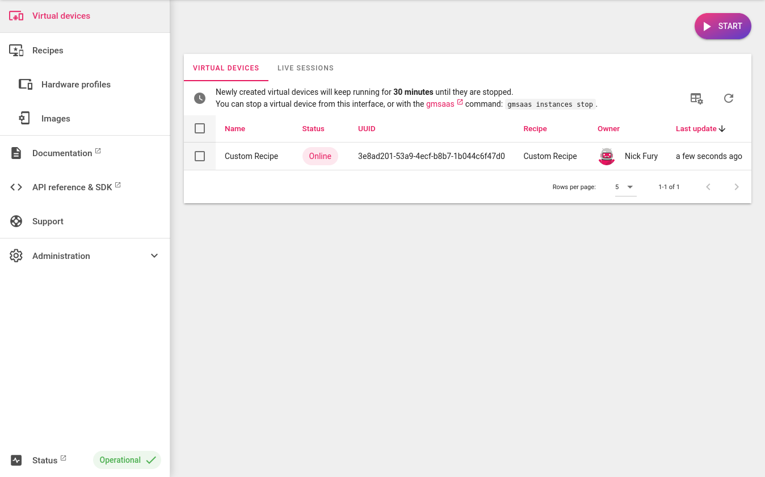Open Virtual devices in sidebar

(x=85, y=16)
